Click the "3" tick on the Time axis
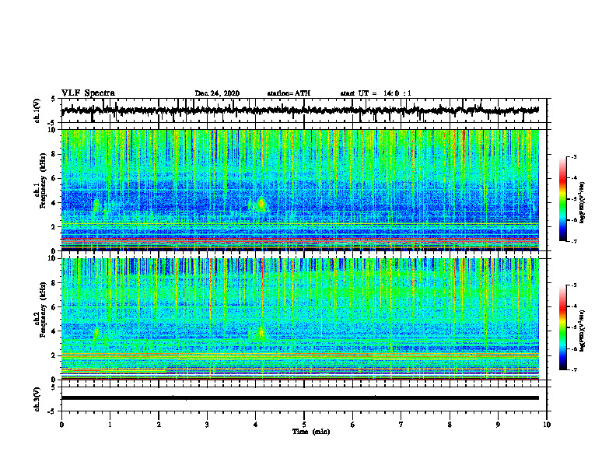This screenshot has width=616, height=476. [x=207, y=425]
